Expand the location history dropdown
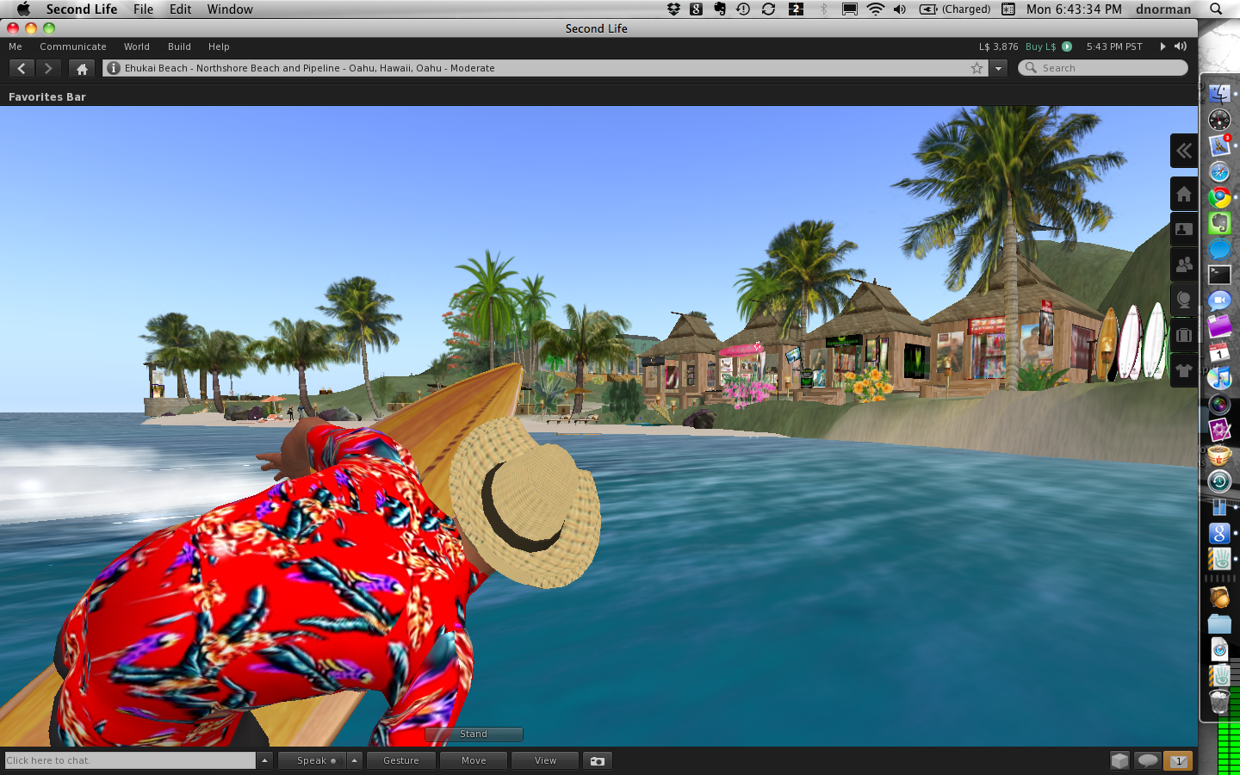 (x=998, y=68)
